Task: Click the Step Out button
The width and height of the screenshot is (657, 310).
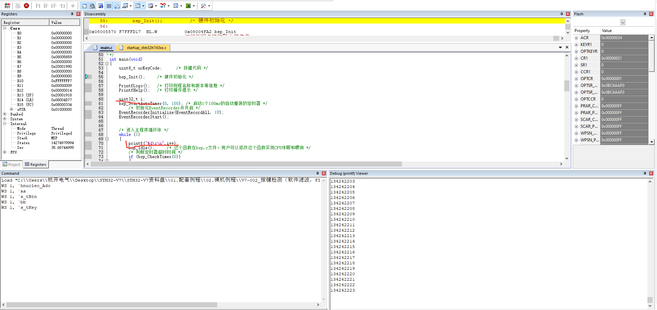Action: pyautogui.click(x=54, y=6)
